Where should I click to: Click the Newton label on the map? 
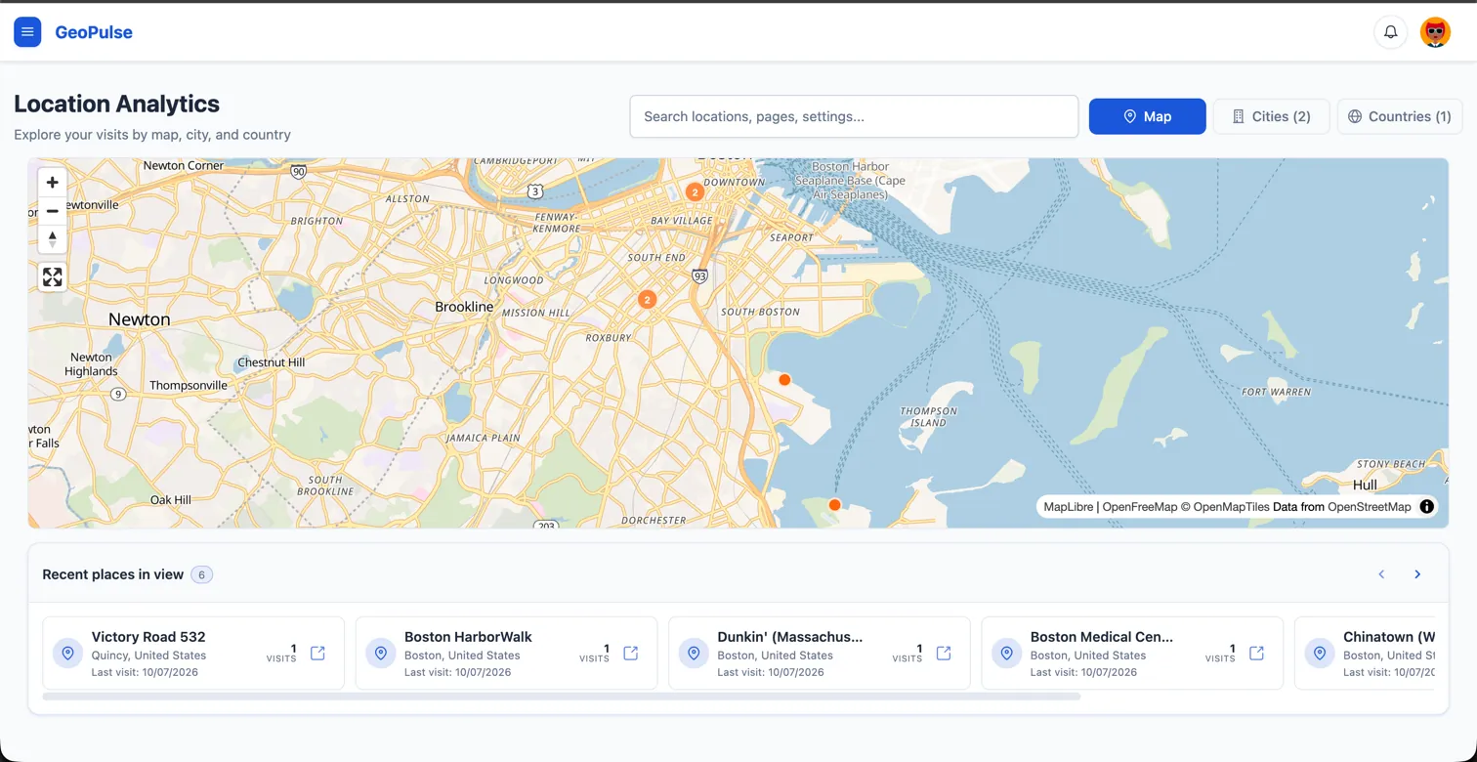(x=140, y=319)
